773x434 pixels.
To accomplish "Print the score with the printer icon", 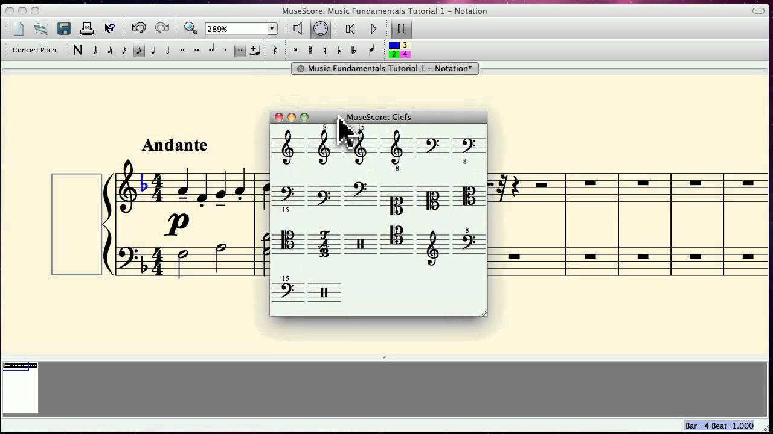I will [x=87, y=28].
